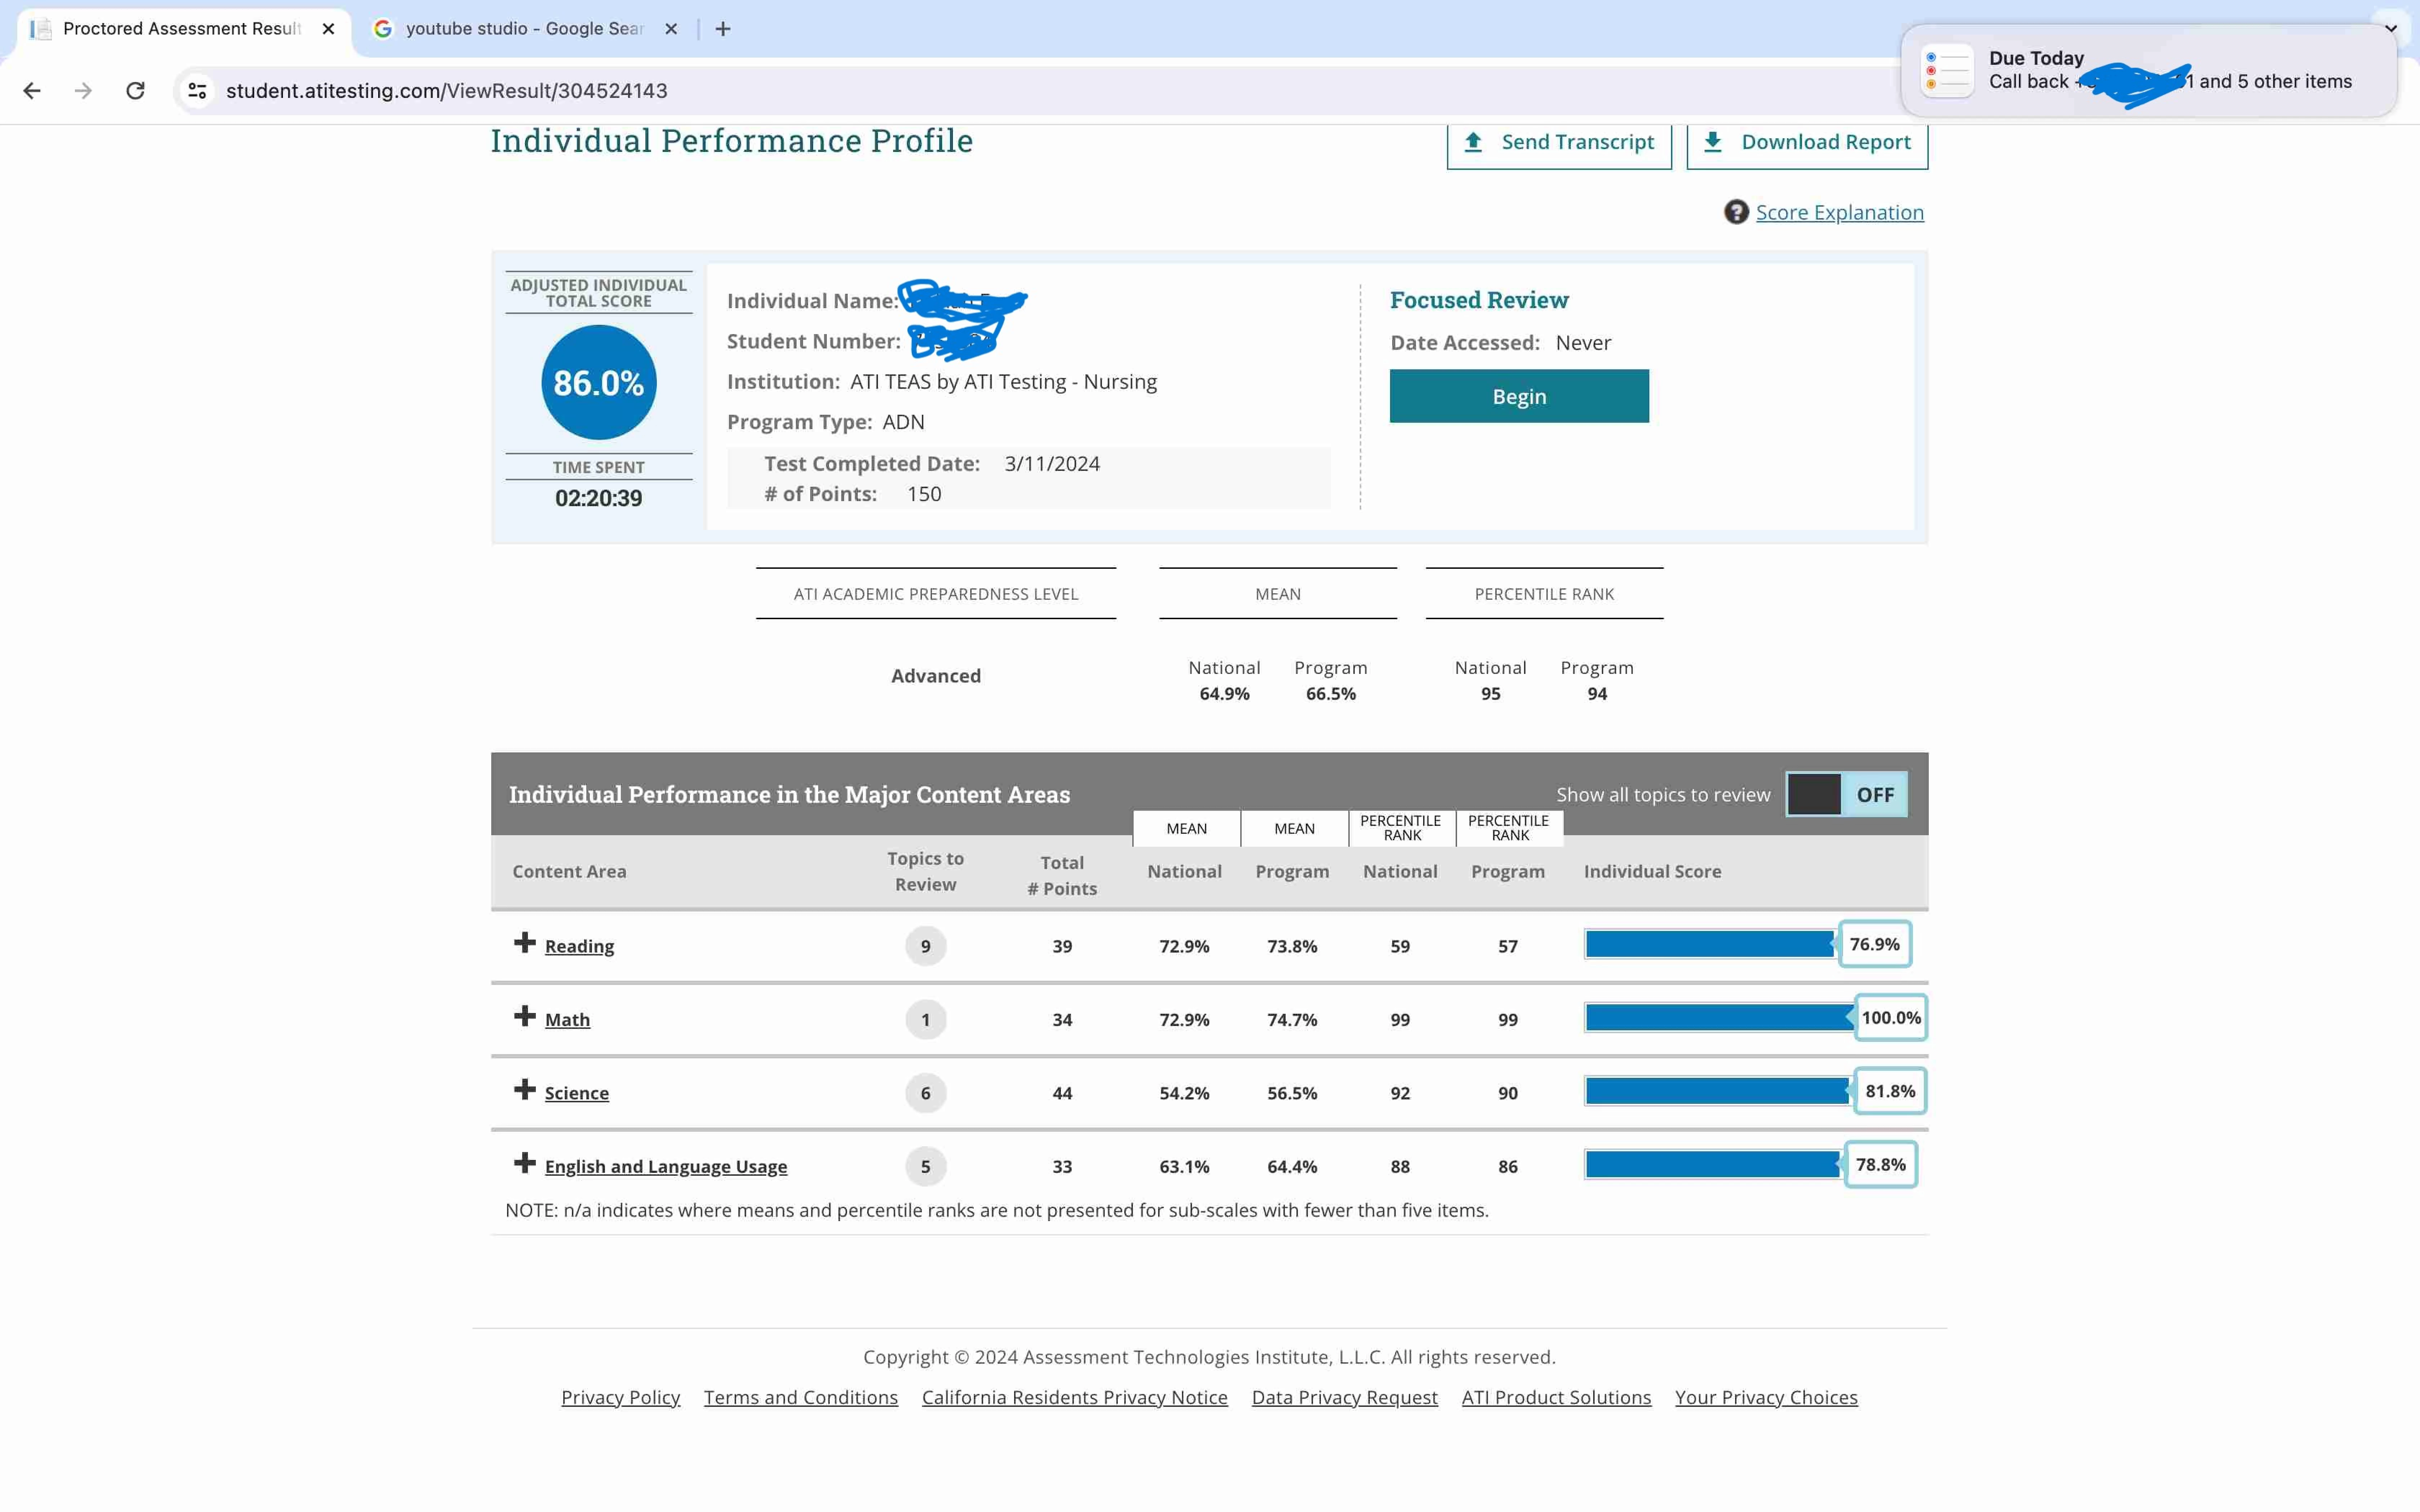This screenshot has height=1512, width=2420.
Task: Click the Science topics to review badge 6
Action: coord(926,1093)
